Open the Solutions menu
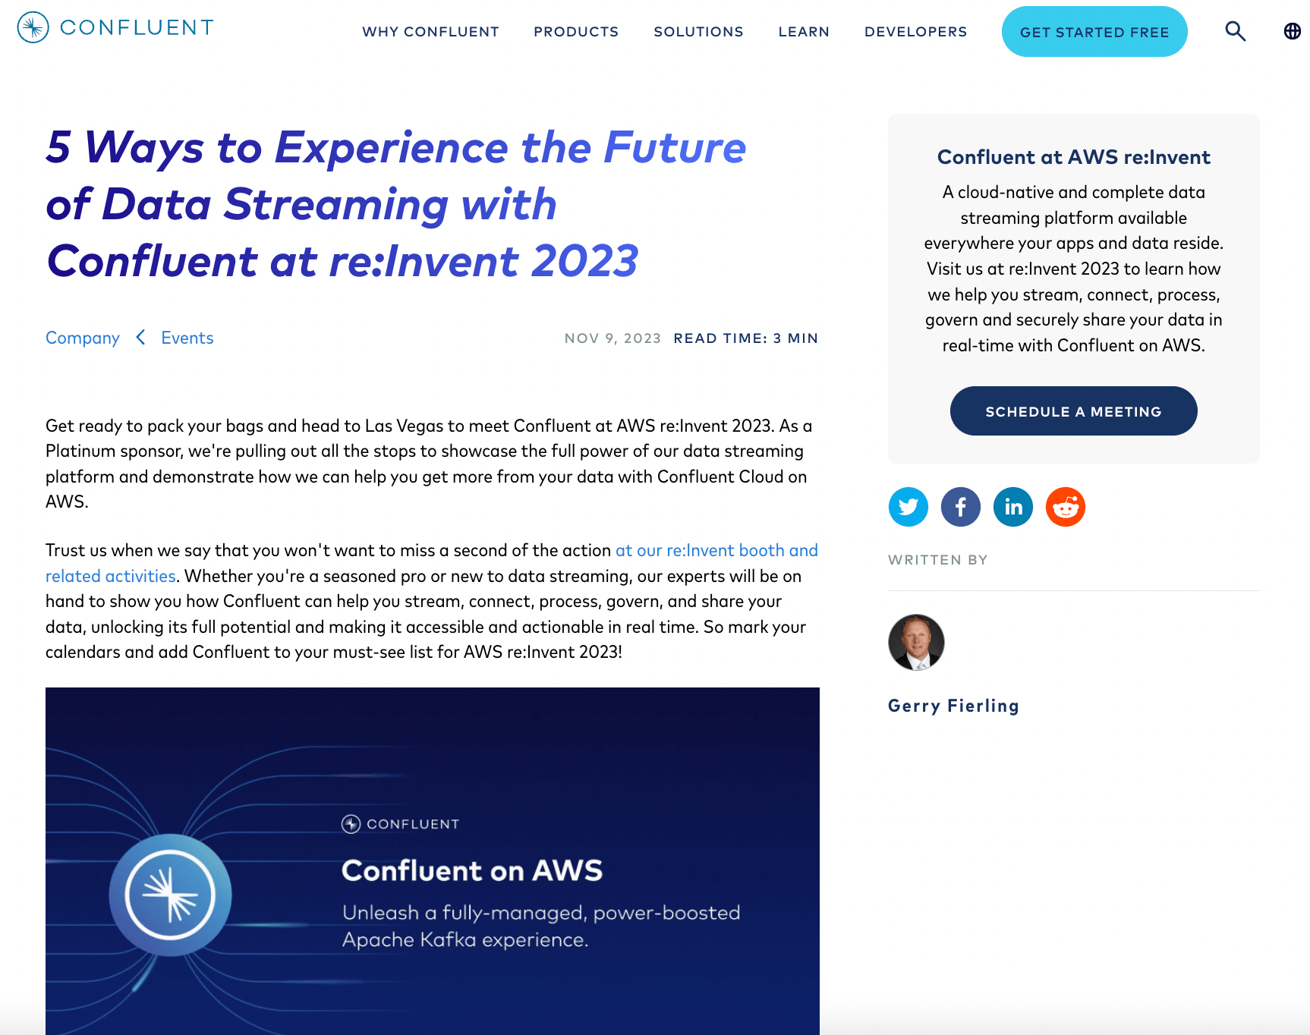 pos(698,32)
